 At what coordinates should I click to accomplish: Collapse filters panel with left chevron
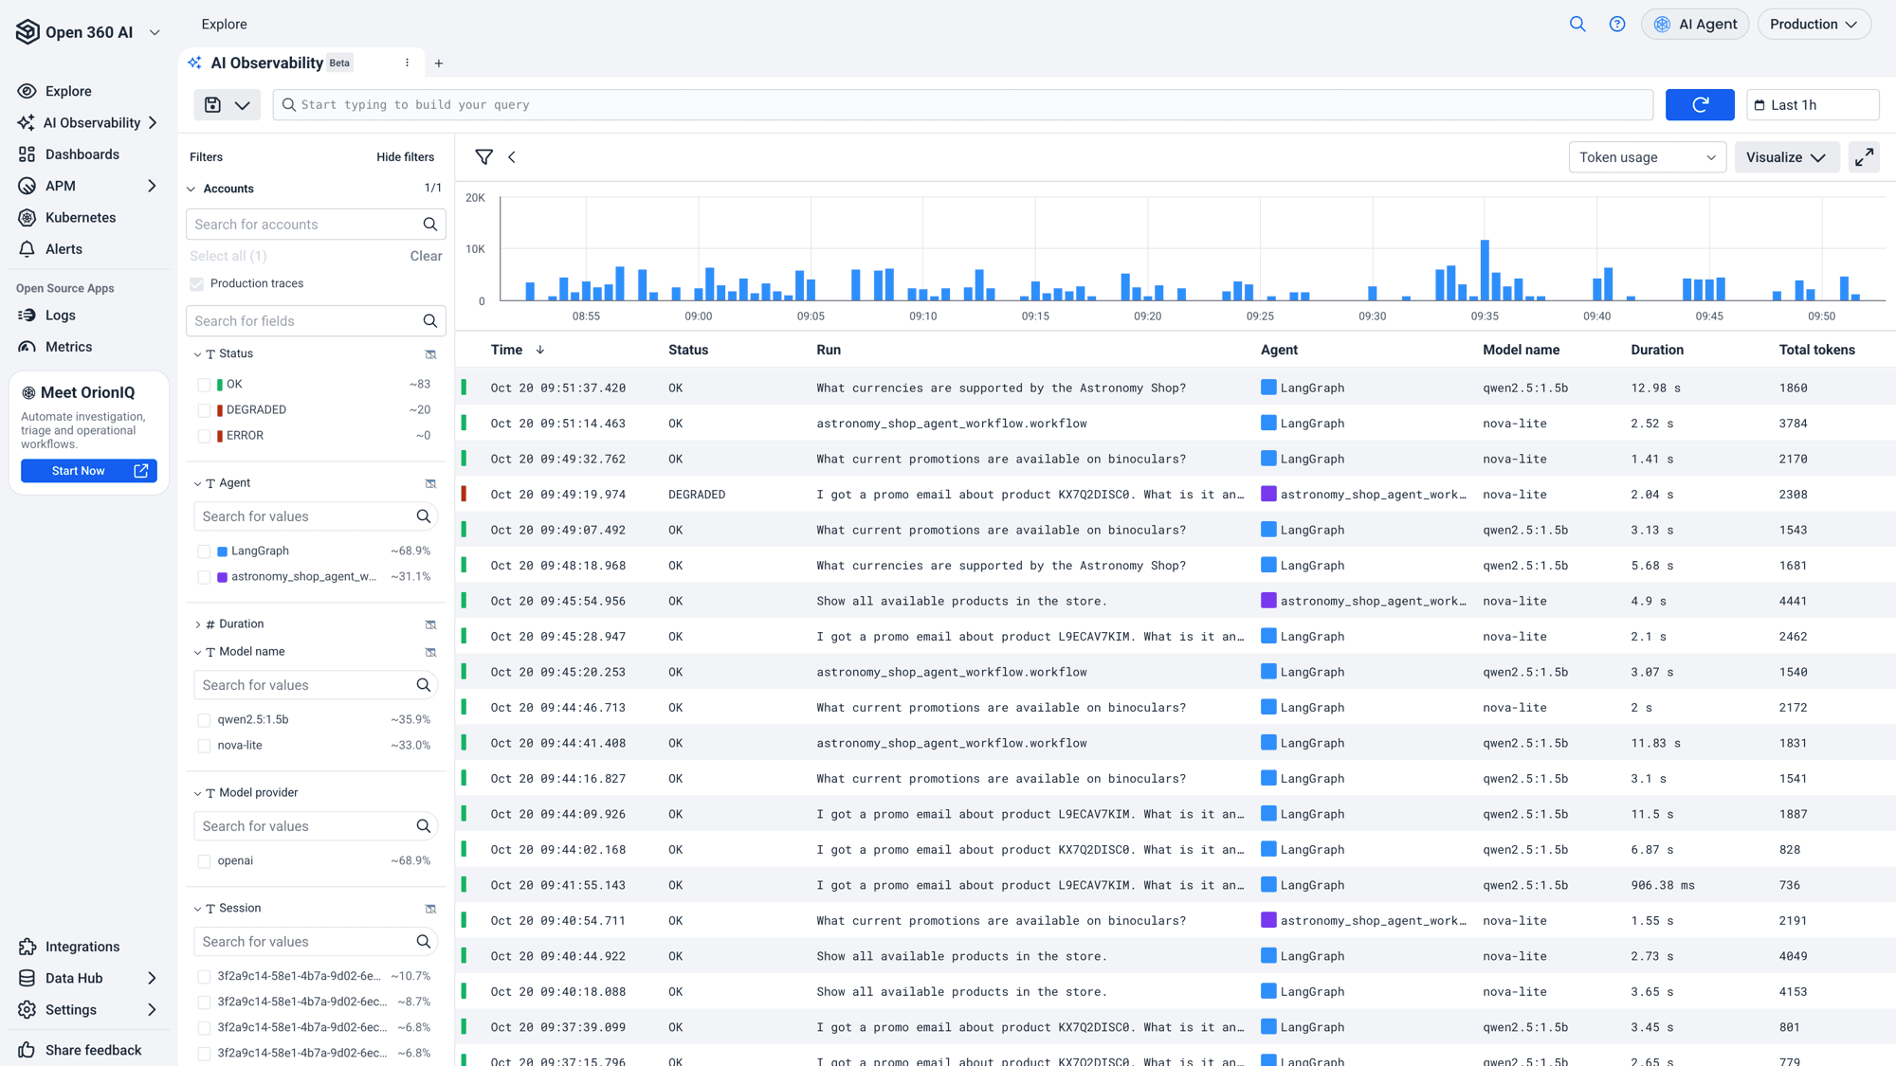tap(512, 157)
